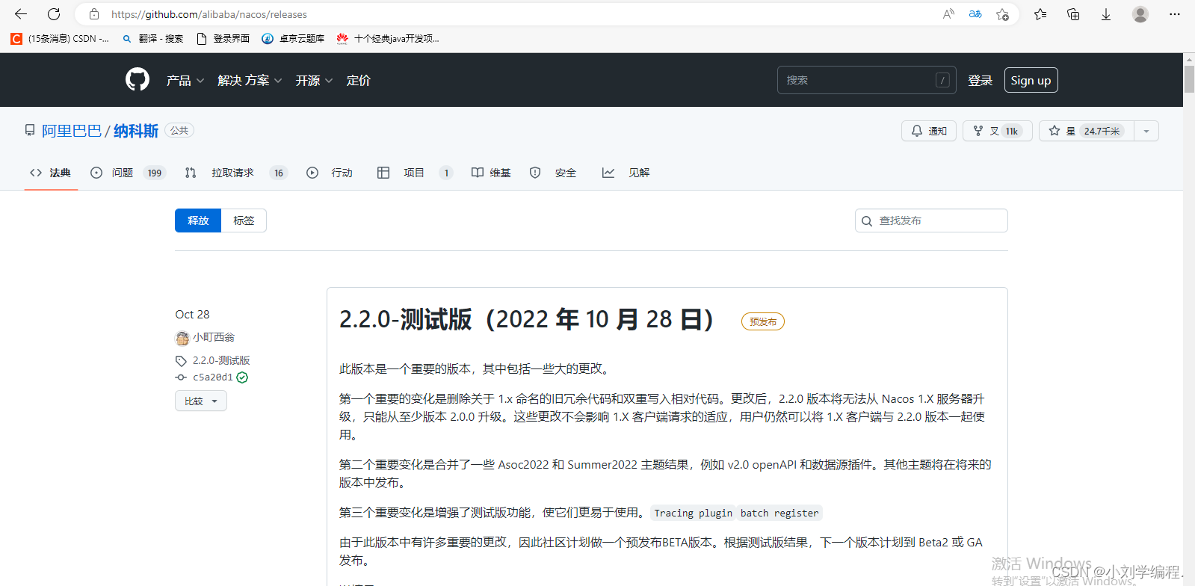Open the GitHub logo home link
The width and height of the screenshot is (1195, 586).
137,79
